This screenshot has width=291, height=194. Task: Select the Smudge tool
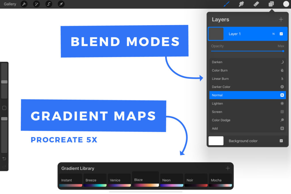[x=241, y=4]
